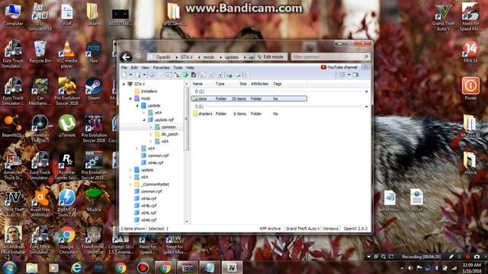Image resolution: width=488 pixels, height=274 pixels.
Task: Click the Bandicam camera screenshot icon
Action: 477,256
